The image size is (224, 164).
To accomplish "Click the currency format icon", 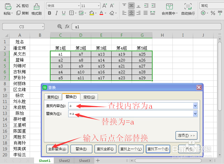I will 203,13.
